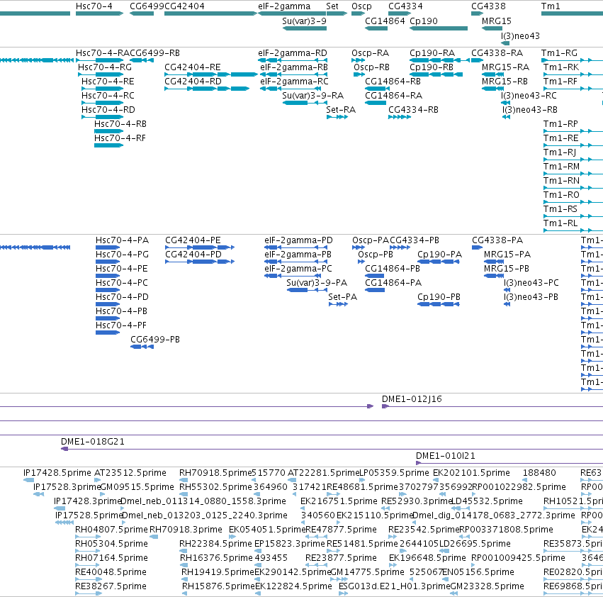603x597 pixels.
Task: Select the CG4338 gene label
Action: tap(488, 6)
